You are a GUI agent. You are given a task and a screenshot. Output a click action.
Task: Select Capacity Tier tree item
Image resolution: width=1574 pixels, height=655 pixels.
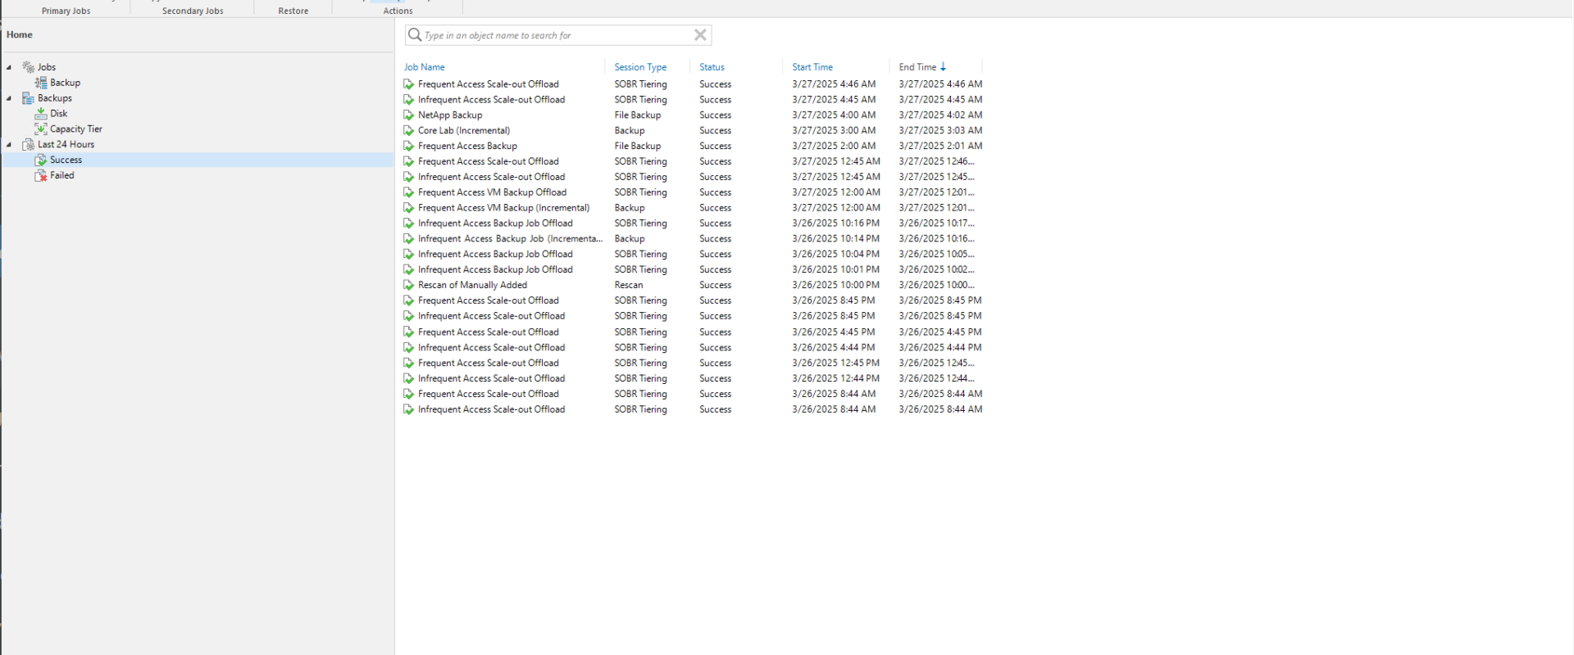[76, 129]
